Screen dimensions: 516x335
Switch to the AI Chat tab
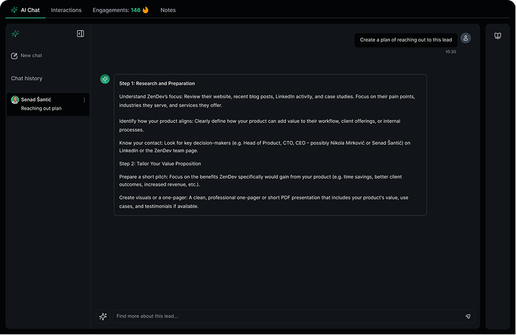tap(26, 10)
